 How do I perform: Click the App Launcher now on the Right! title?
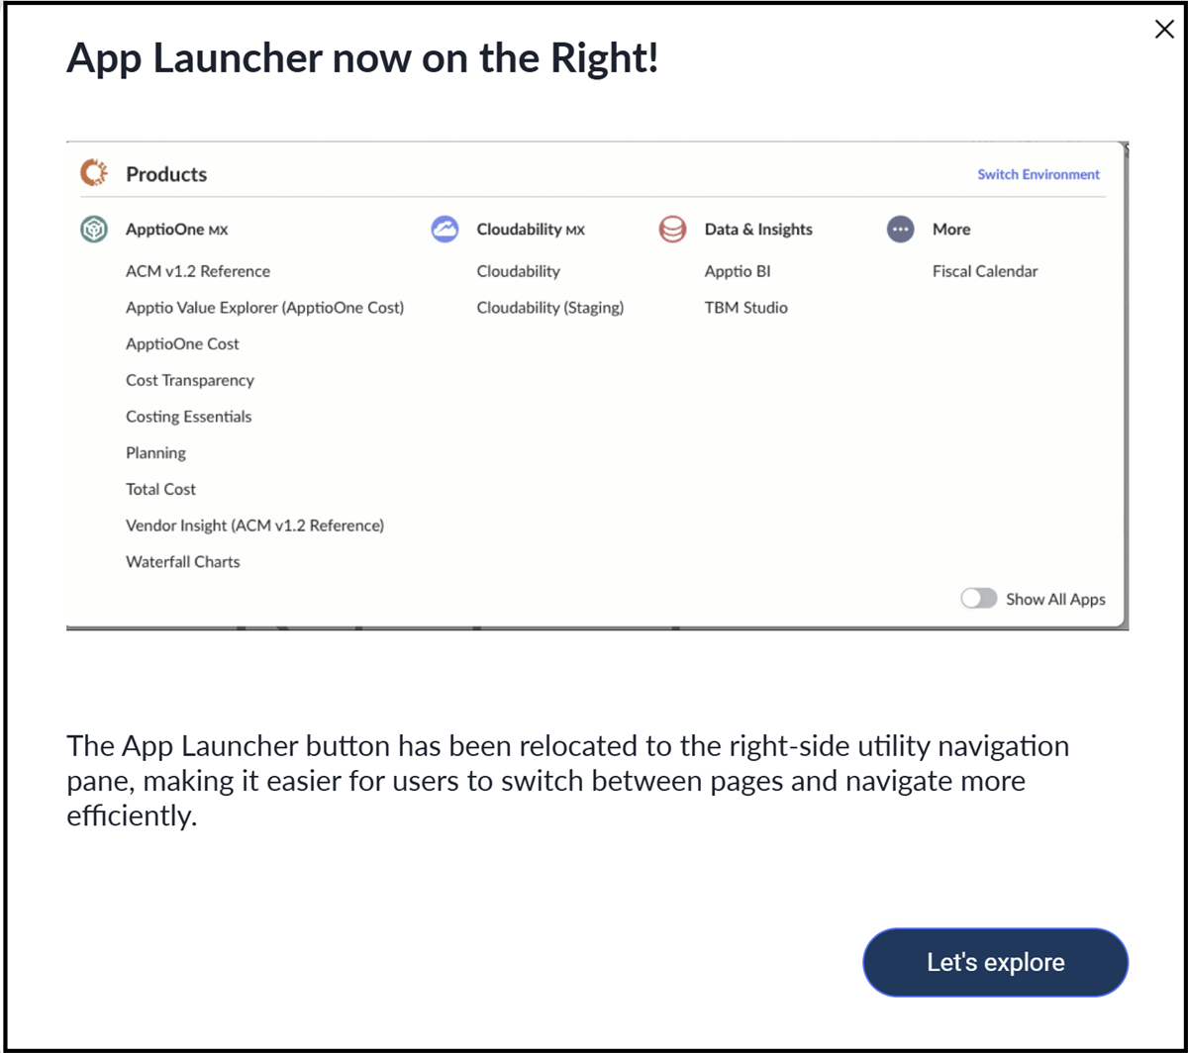tap(362, 59)
